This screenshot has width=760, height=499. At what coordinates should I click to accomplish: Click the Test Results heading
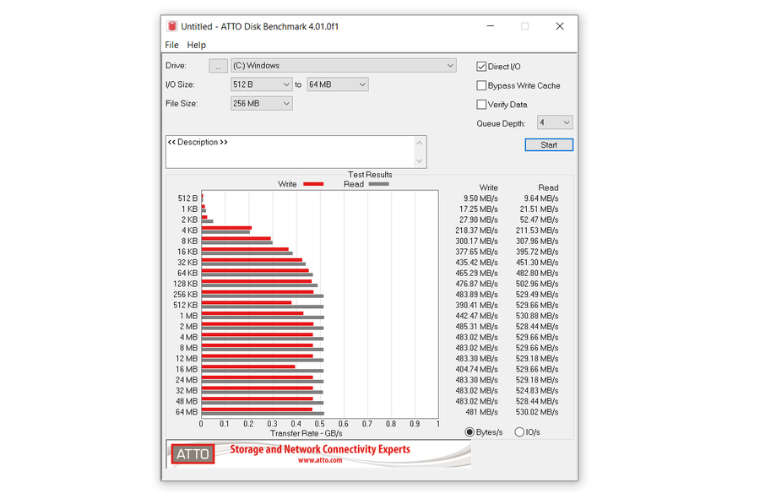[370, 175]
